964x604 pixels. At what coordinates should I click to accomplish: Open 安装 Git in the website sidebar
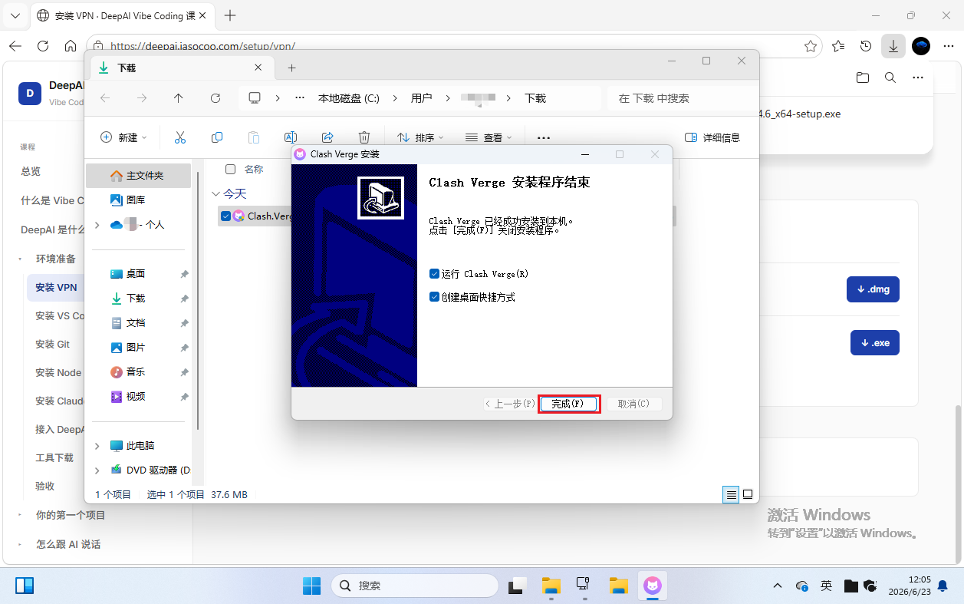point(53,344)
